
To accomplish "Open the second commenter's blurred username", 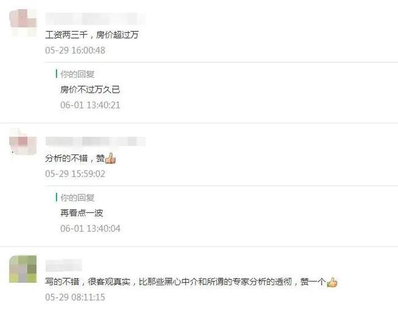I will point(96,141).
